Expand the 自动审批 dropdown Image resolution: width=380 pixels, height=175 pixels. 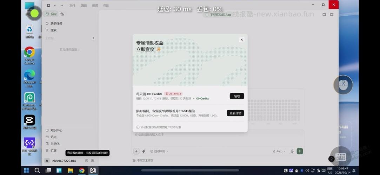(x=159, y=151)
